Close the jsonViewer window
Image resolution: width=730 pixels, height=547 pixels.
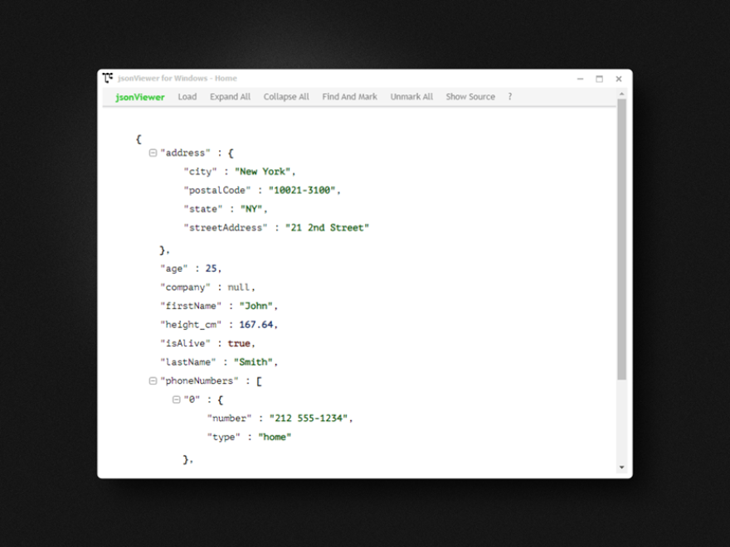point(619,79)
